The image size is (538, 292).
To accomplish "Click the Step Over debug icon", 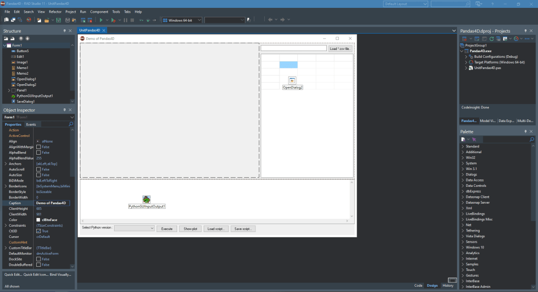I will tap(148, 20).
